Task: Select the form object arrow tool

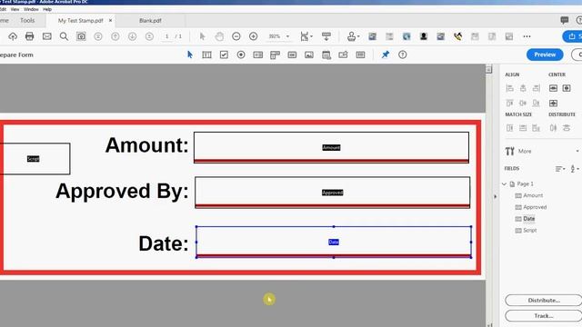Action: 190,54
